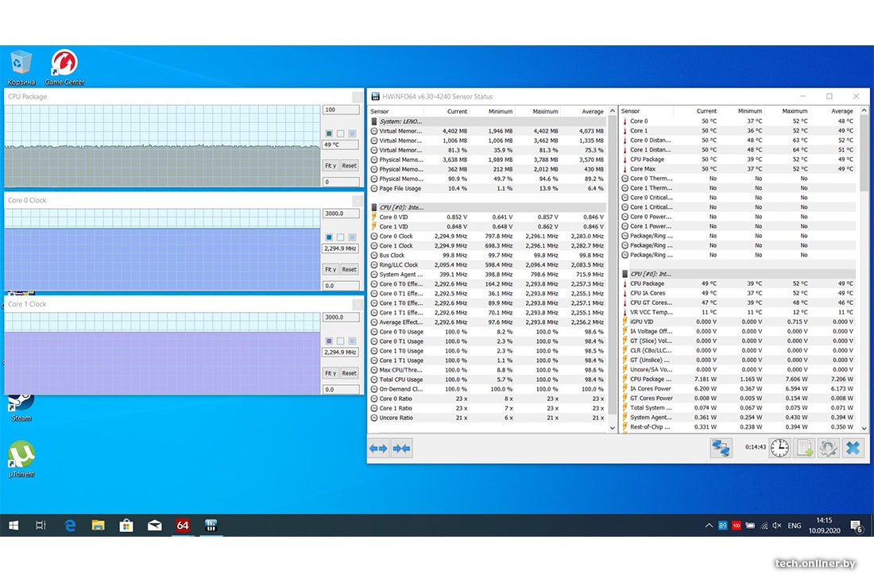The height and width of the screenshot is (582, 874).
Task: Click the max value field showing 100
Action: (x=340, y=110)
